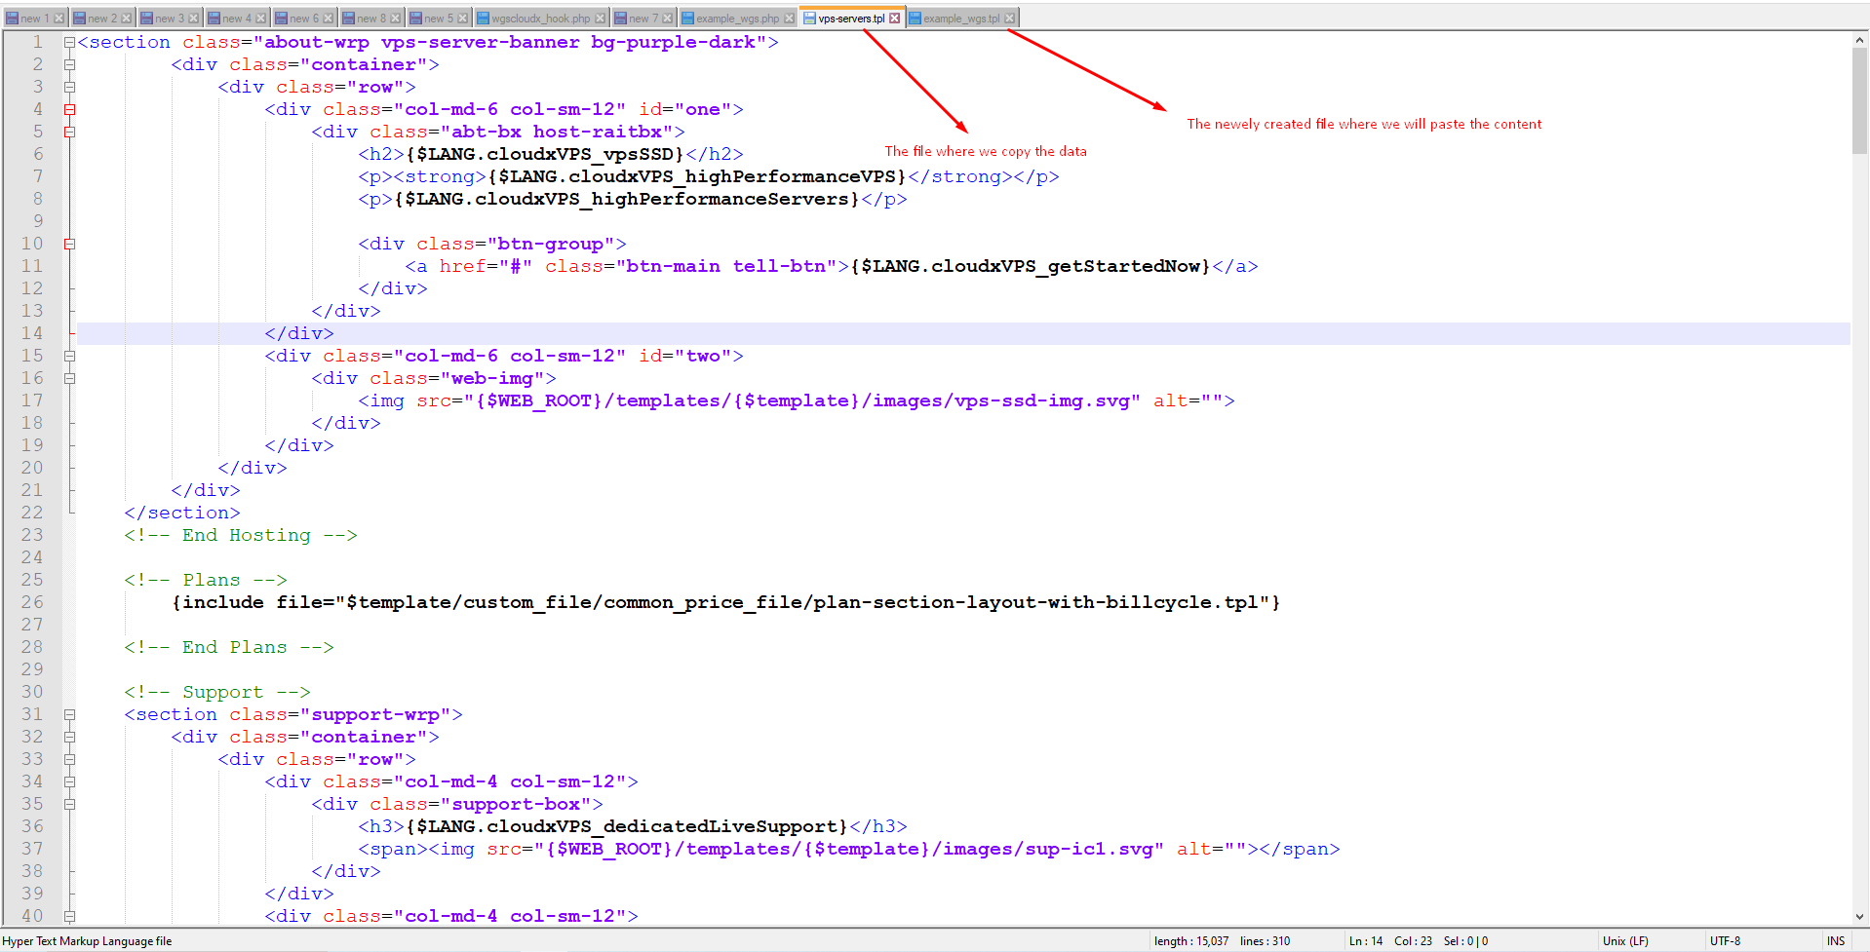This screenshot has width=1870, height=952.
Task: Collapse the section fold on line 1
Action: pos(69,42)
